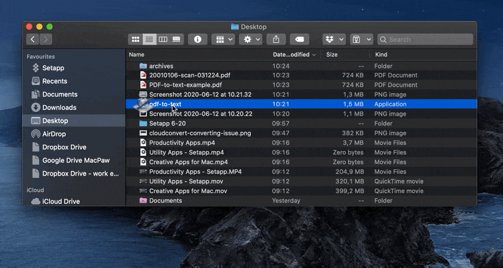
Task: Select the Setapp 6-20 folder name
Action: point(167,123)
